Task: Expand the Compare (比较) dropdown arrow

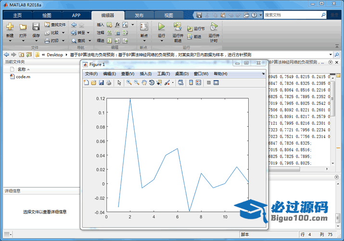Action: (x=64, y=33)
